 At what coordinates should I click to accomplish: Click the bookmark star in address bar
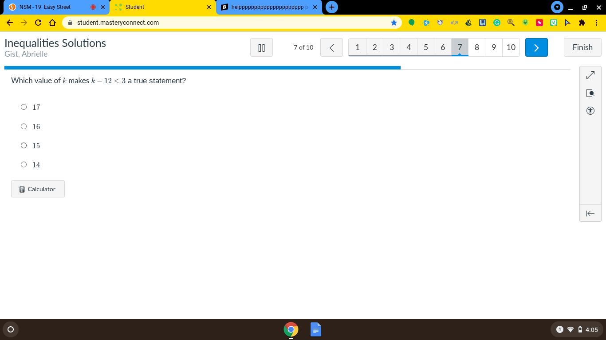[394, 23]
